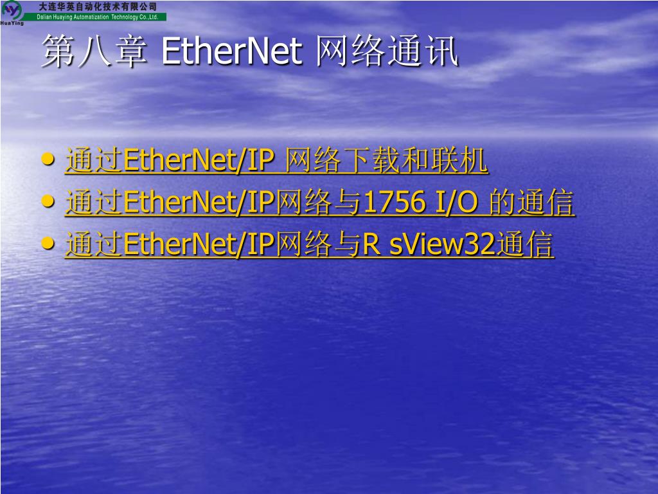Viewport: 658px width, 494px height.
Task: Select the 第八章 chapter text in title
Action: pyautogui.click(x=94, y=51)
